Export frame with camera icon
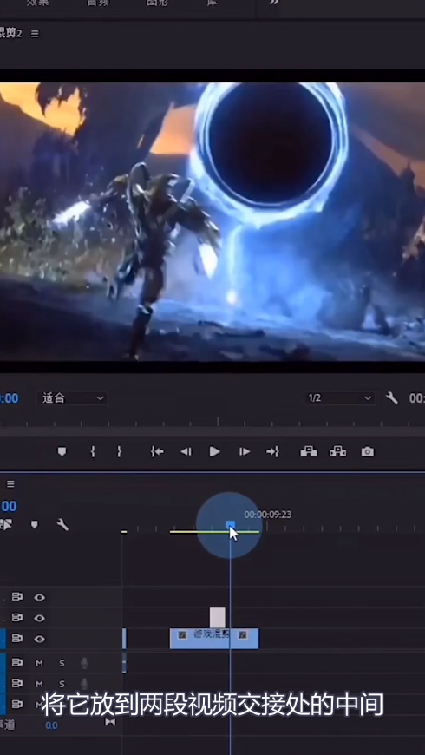This screenshot has height=755, width=425. 368,451
